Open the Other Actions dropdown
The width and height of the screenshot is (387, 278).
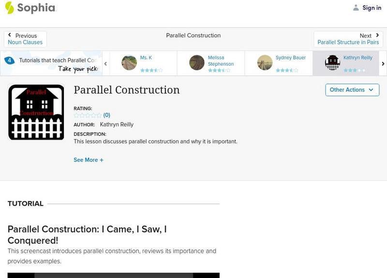(x=352, y=90)
